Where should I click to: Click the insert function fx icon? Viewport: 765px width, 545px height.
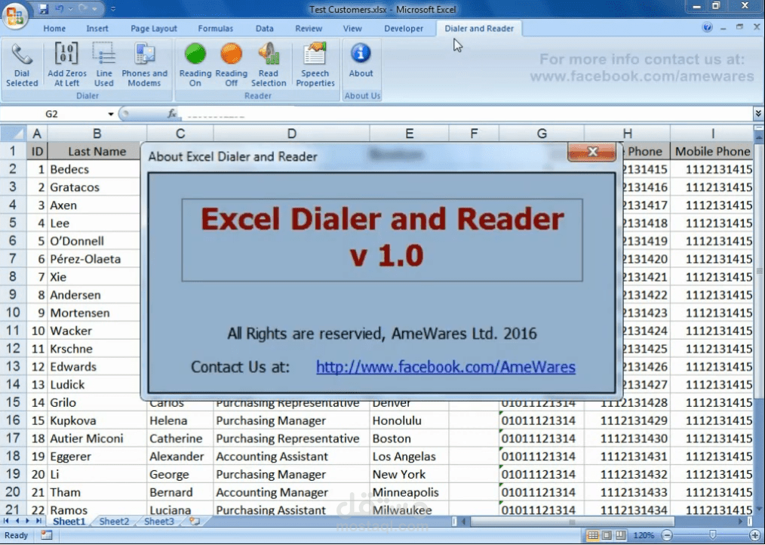coord(172,114)
